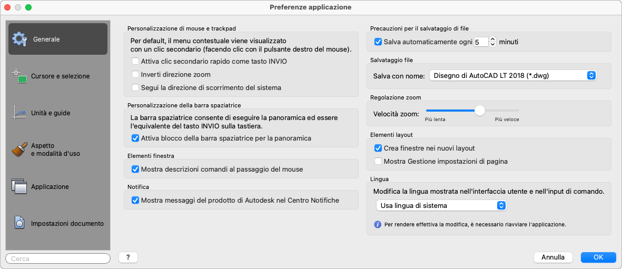Disable Salva automaticamente ogni checkbox
This screenshot has height=269, width=622.
pos(378,42)
